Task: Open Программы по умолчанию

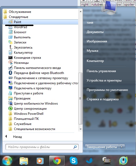Action: click(x=107, y=90)
